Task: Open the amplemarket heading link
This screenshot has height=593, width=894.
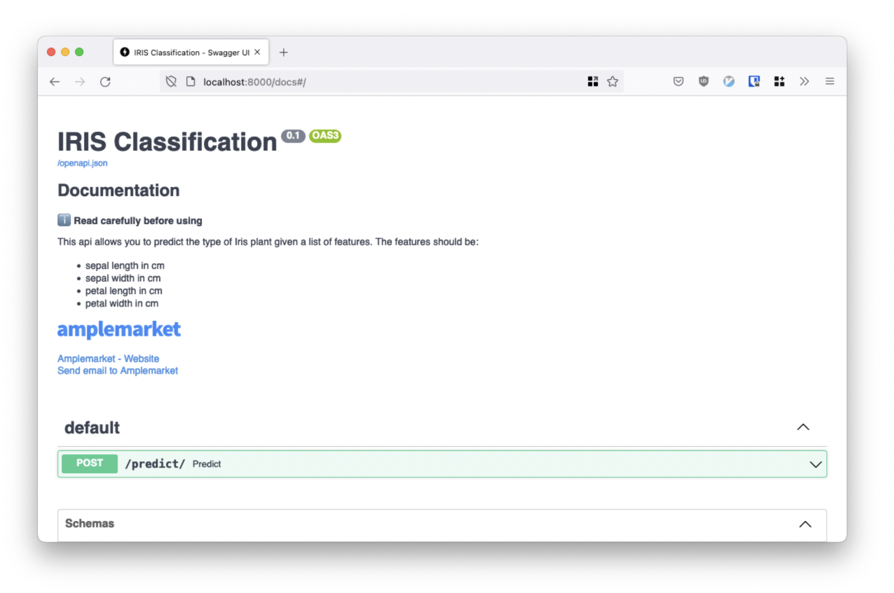Action: [119, 329]
